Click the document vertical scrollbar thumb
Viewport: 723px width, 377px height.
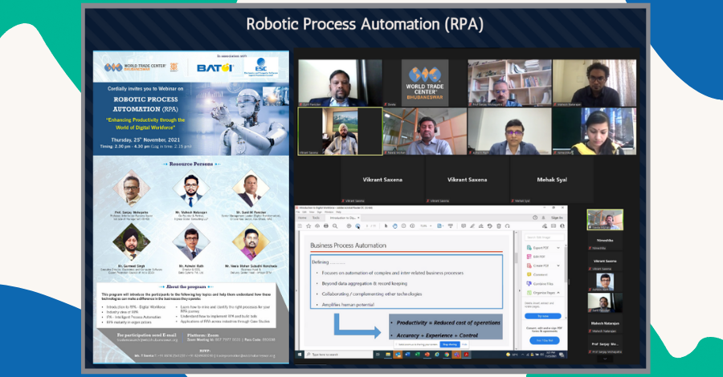click(x=517, y=257)
